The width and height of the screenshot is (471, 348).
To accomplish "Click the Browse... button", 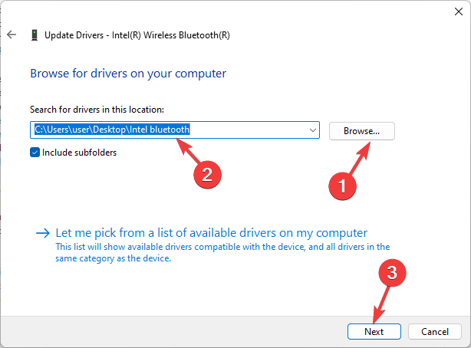I will [x=361, y=131].
